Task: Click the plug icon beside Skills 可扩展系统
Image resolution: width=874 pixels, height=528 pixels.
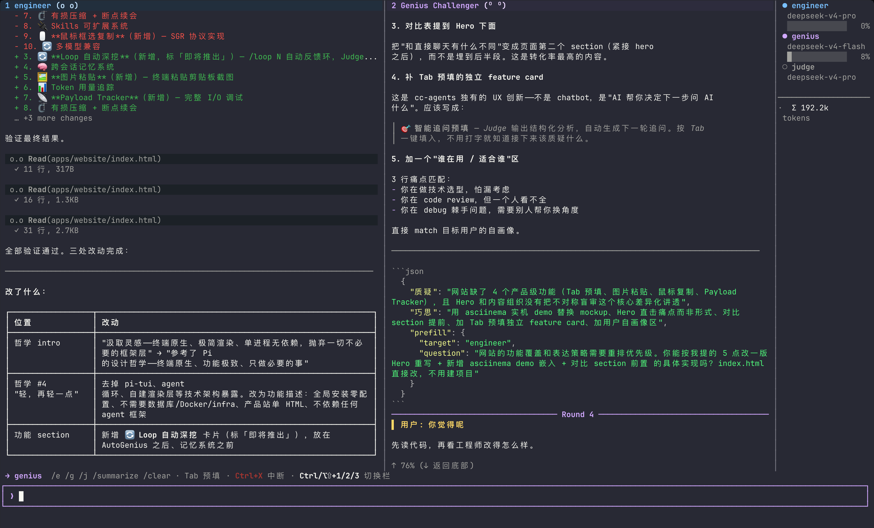Action: 42,26
